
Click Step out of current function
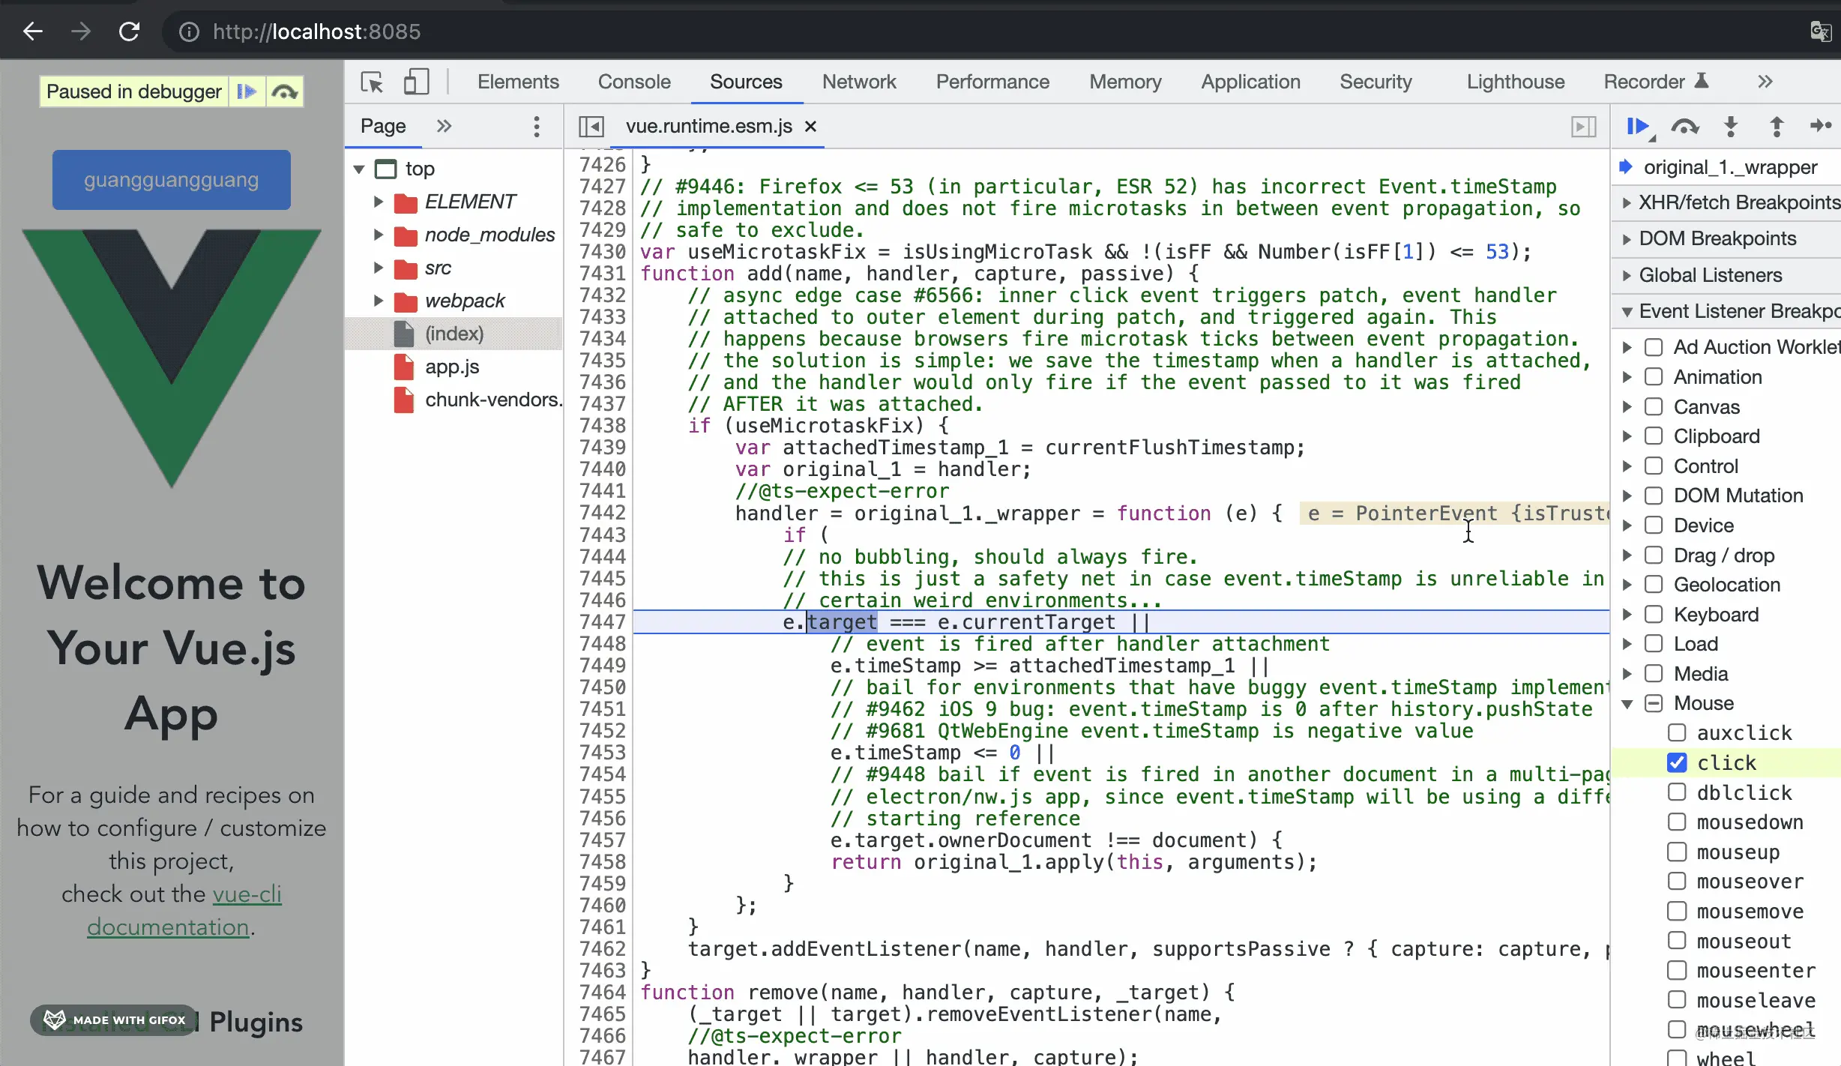pyautogui.click(x=1777, y=127)
